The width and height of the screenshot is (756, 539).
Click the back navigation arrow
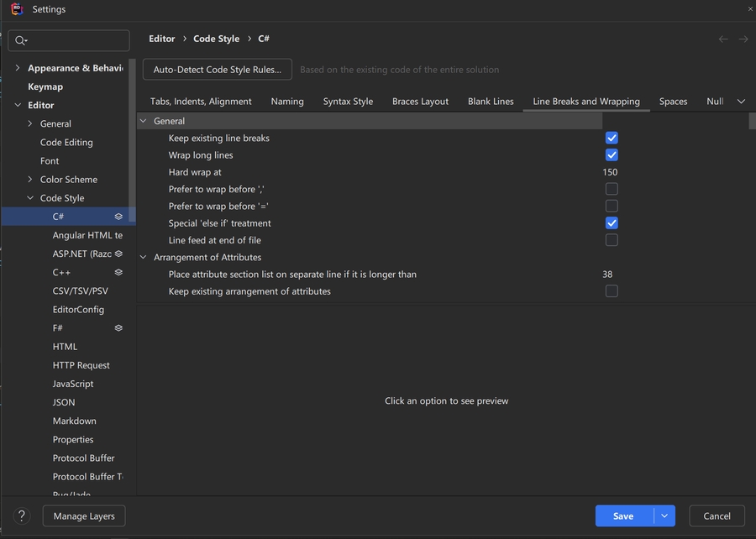723,39
